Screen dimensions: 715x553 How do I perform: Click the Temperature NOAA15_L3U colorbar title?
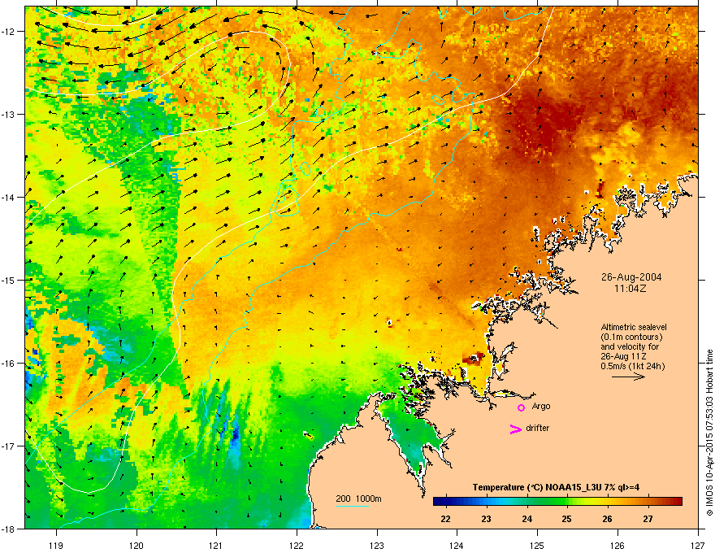(556, 487)
